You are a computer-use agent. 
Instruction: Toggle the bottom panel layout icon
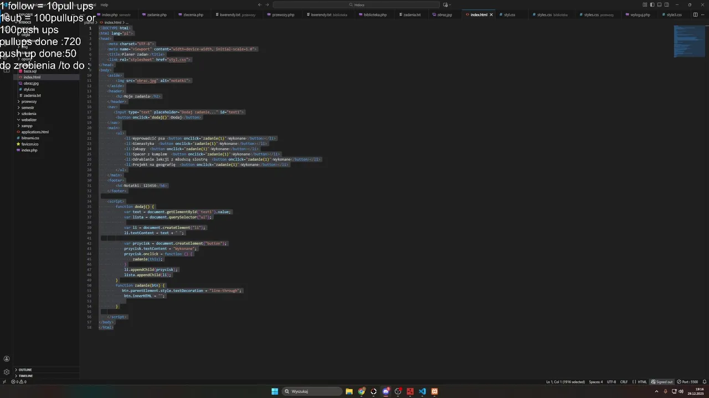point(659,4)
